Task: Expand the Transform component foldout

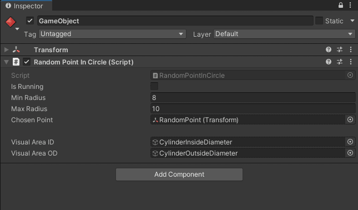Action: (7, 49)
